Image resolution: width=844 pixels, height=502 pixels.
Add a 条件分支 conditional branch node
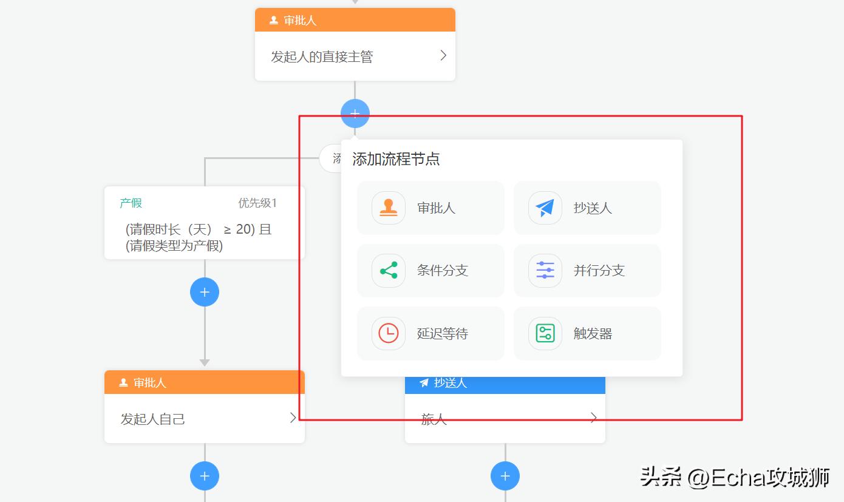(x=430, y=271)
